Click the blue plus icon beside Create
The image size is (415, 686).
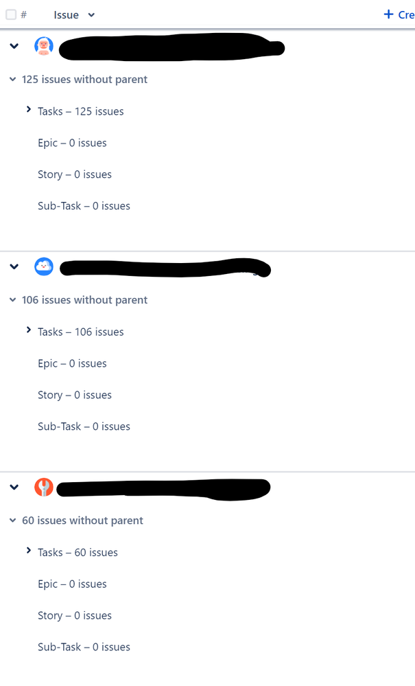[390, 14]
